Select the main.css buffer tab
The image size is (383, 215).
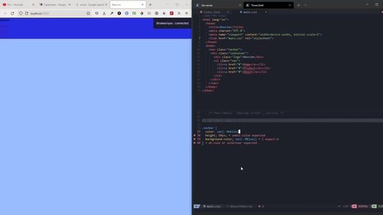(250, 12)
